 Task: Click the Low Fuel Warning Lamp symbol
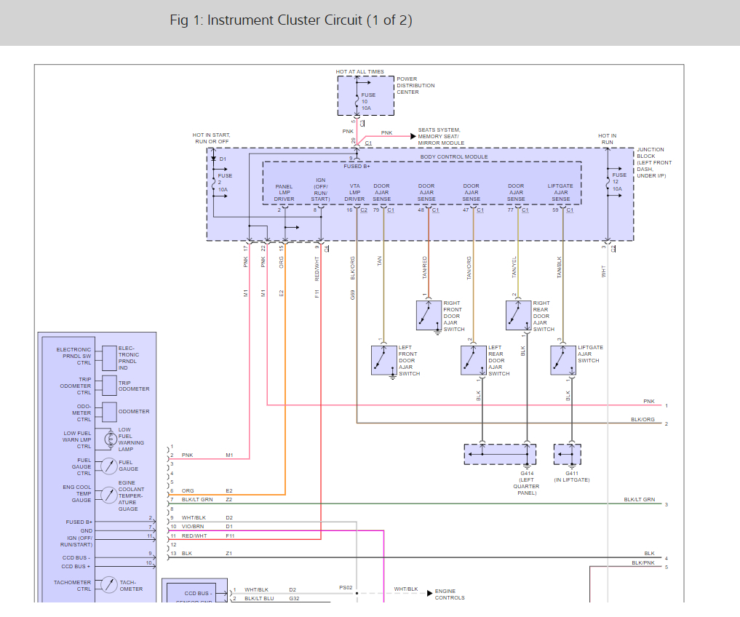[x=111, y=439]
